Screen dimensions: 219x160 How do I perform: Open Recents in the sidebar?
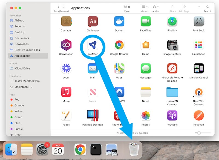[28, 26]
